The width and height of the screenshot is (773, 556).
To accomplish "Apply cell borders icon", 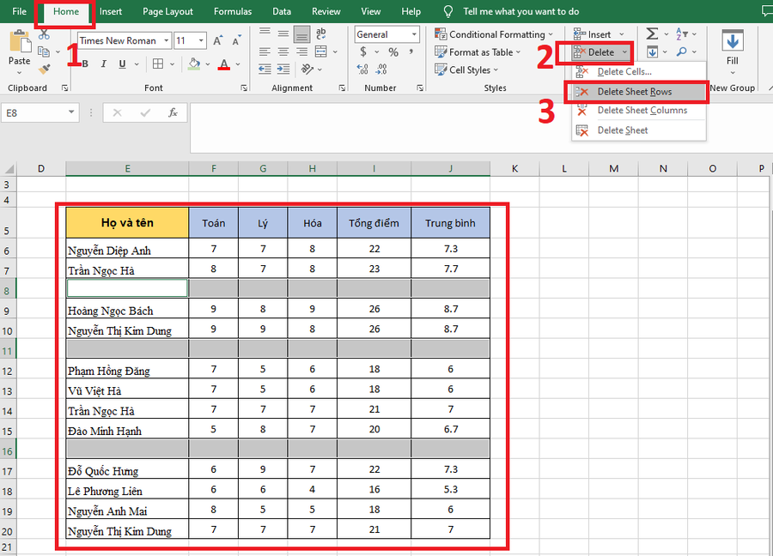I will click(158, 64).
